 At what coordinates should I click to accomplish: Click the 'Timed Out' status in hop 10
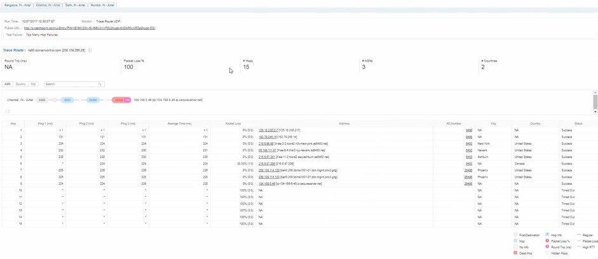click(568, 190)
